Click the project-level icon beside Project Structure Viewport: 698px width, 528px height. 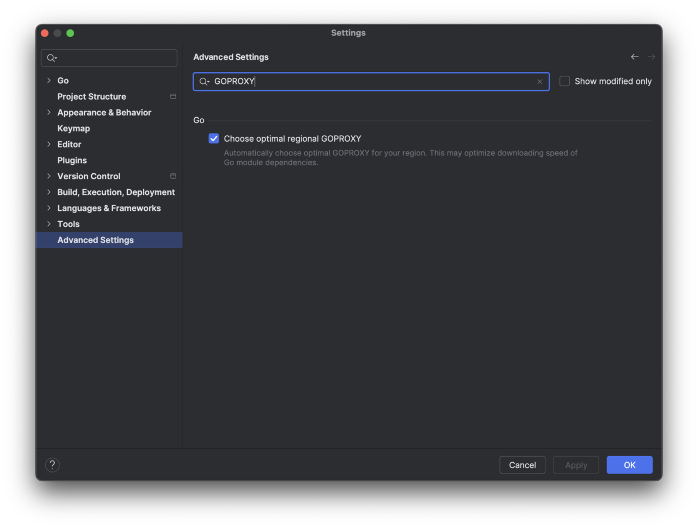click(173, 96)
